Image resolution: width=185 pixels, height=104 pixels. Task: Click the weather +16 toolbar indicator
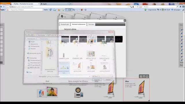(x=159, y=10)
